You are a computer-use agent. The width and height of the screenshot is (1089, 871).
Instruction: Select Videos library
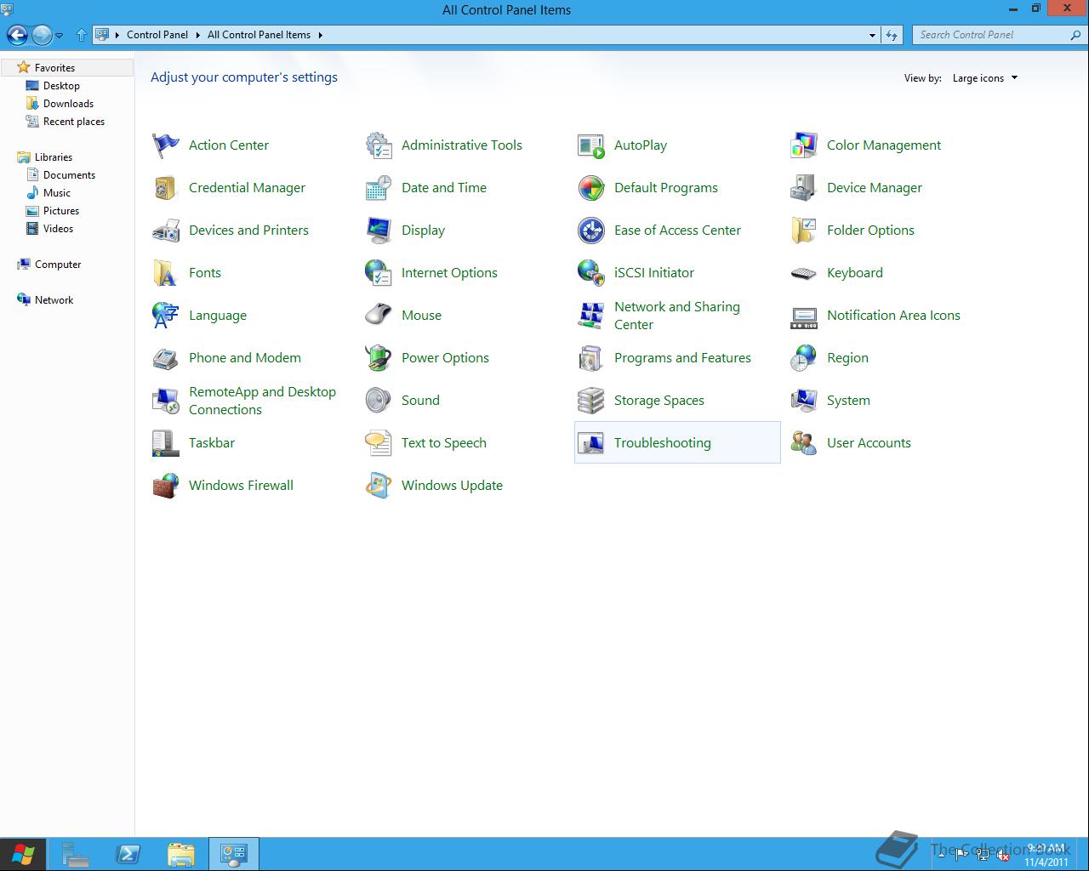pyautogui.click(x=58, y=229)
